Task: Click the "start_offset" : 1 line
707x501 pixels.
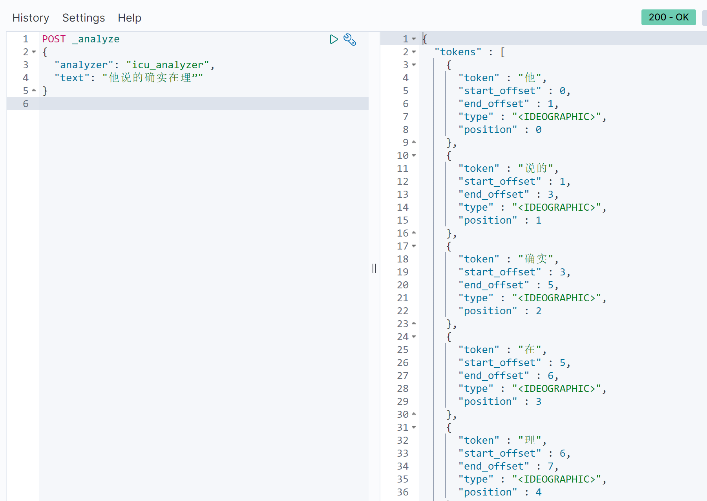Action: point(514,181)
